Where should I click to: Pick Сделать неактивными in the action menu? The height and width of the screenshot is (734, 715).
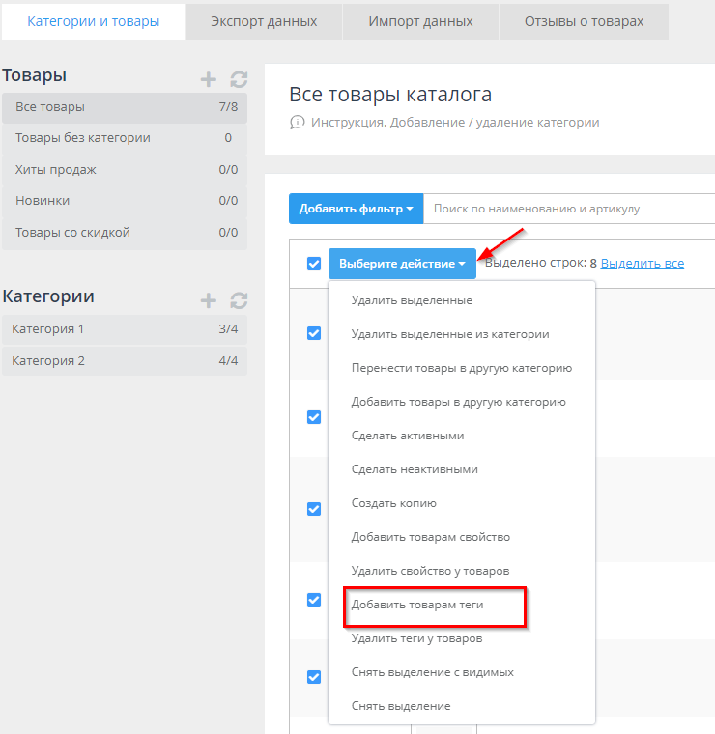[x=415, y=469]
